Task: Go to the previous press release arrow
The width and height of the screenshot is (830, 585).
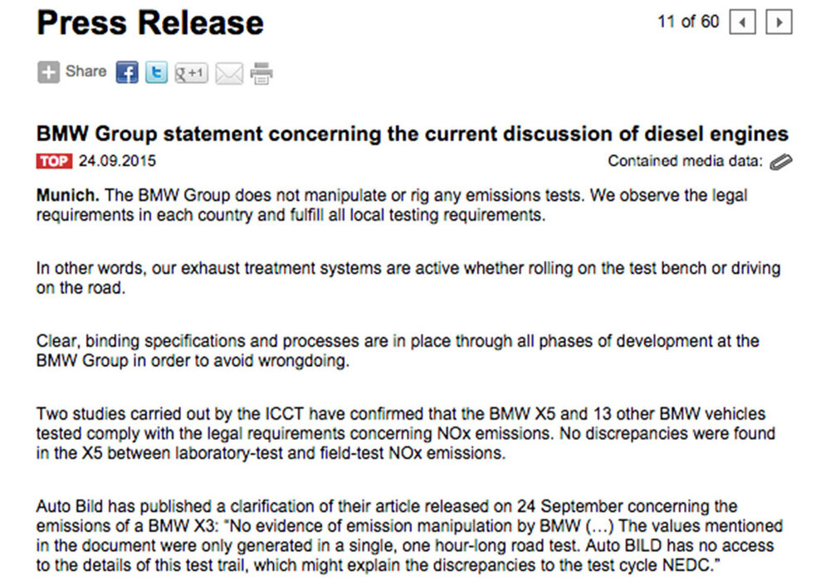Action: pyautogui.click(x=742, y=22)
